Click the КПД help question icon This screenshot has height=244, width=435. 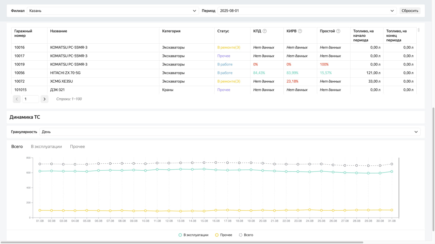click(x=265, y=31)
